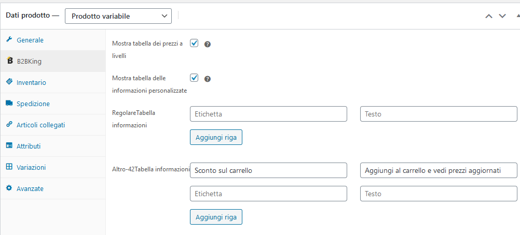Switch to the Inventario tab
520x235 pixels.
53,82
